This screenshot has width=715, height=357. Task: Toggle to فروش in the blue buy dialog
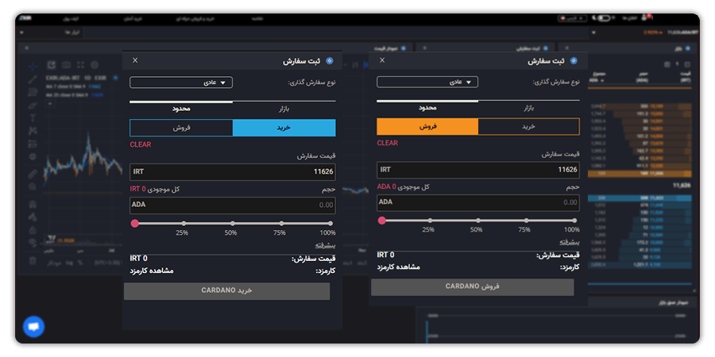point(181,128)
